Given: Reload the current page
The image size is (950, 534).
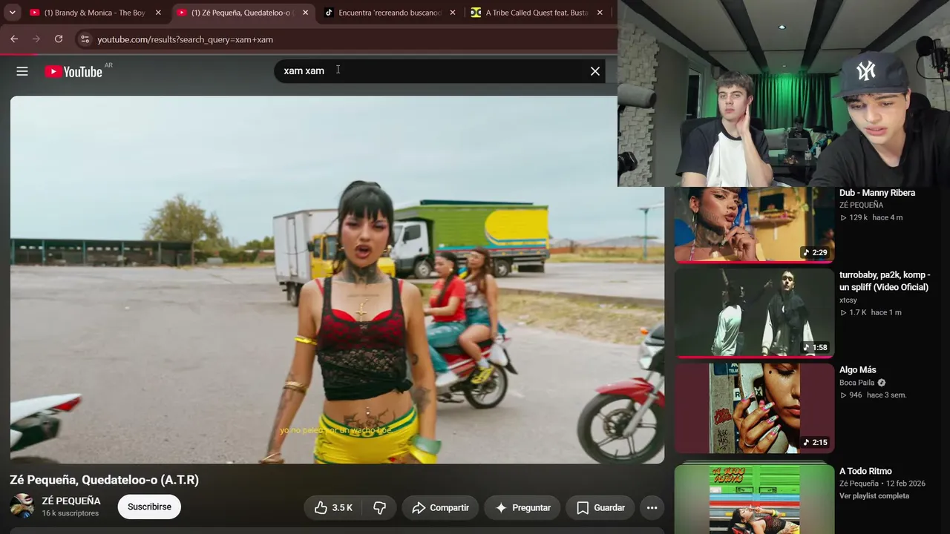Looking at the screenshot, I should click(59, 39).
